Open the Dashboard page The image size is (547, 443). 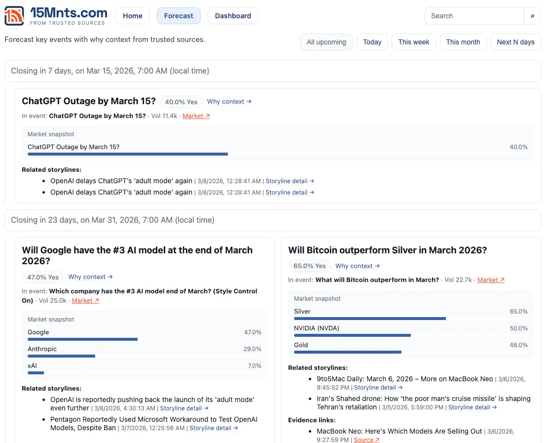[233, 16]
